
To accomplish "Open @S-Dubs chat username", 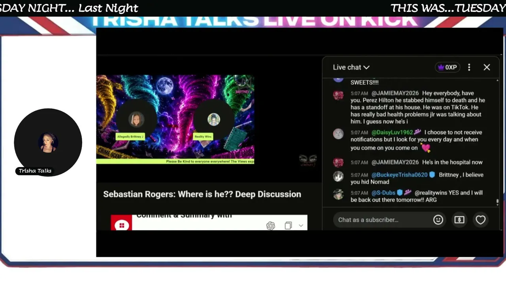I will coord(383,193).
